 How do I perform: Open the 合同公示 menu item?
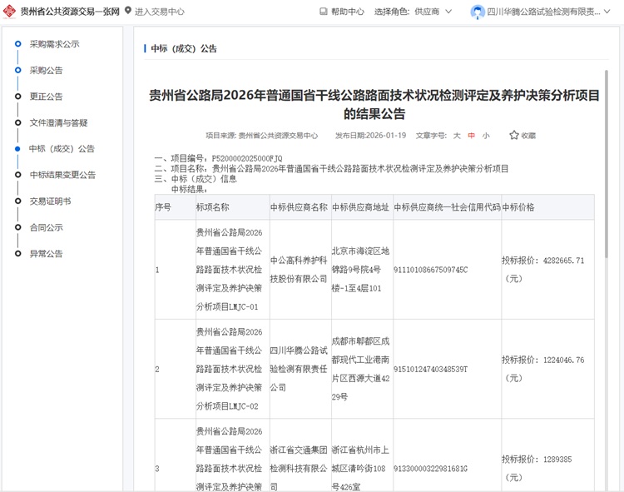tap(46, 227)
